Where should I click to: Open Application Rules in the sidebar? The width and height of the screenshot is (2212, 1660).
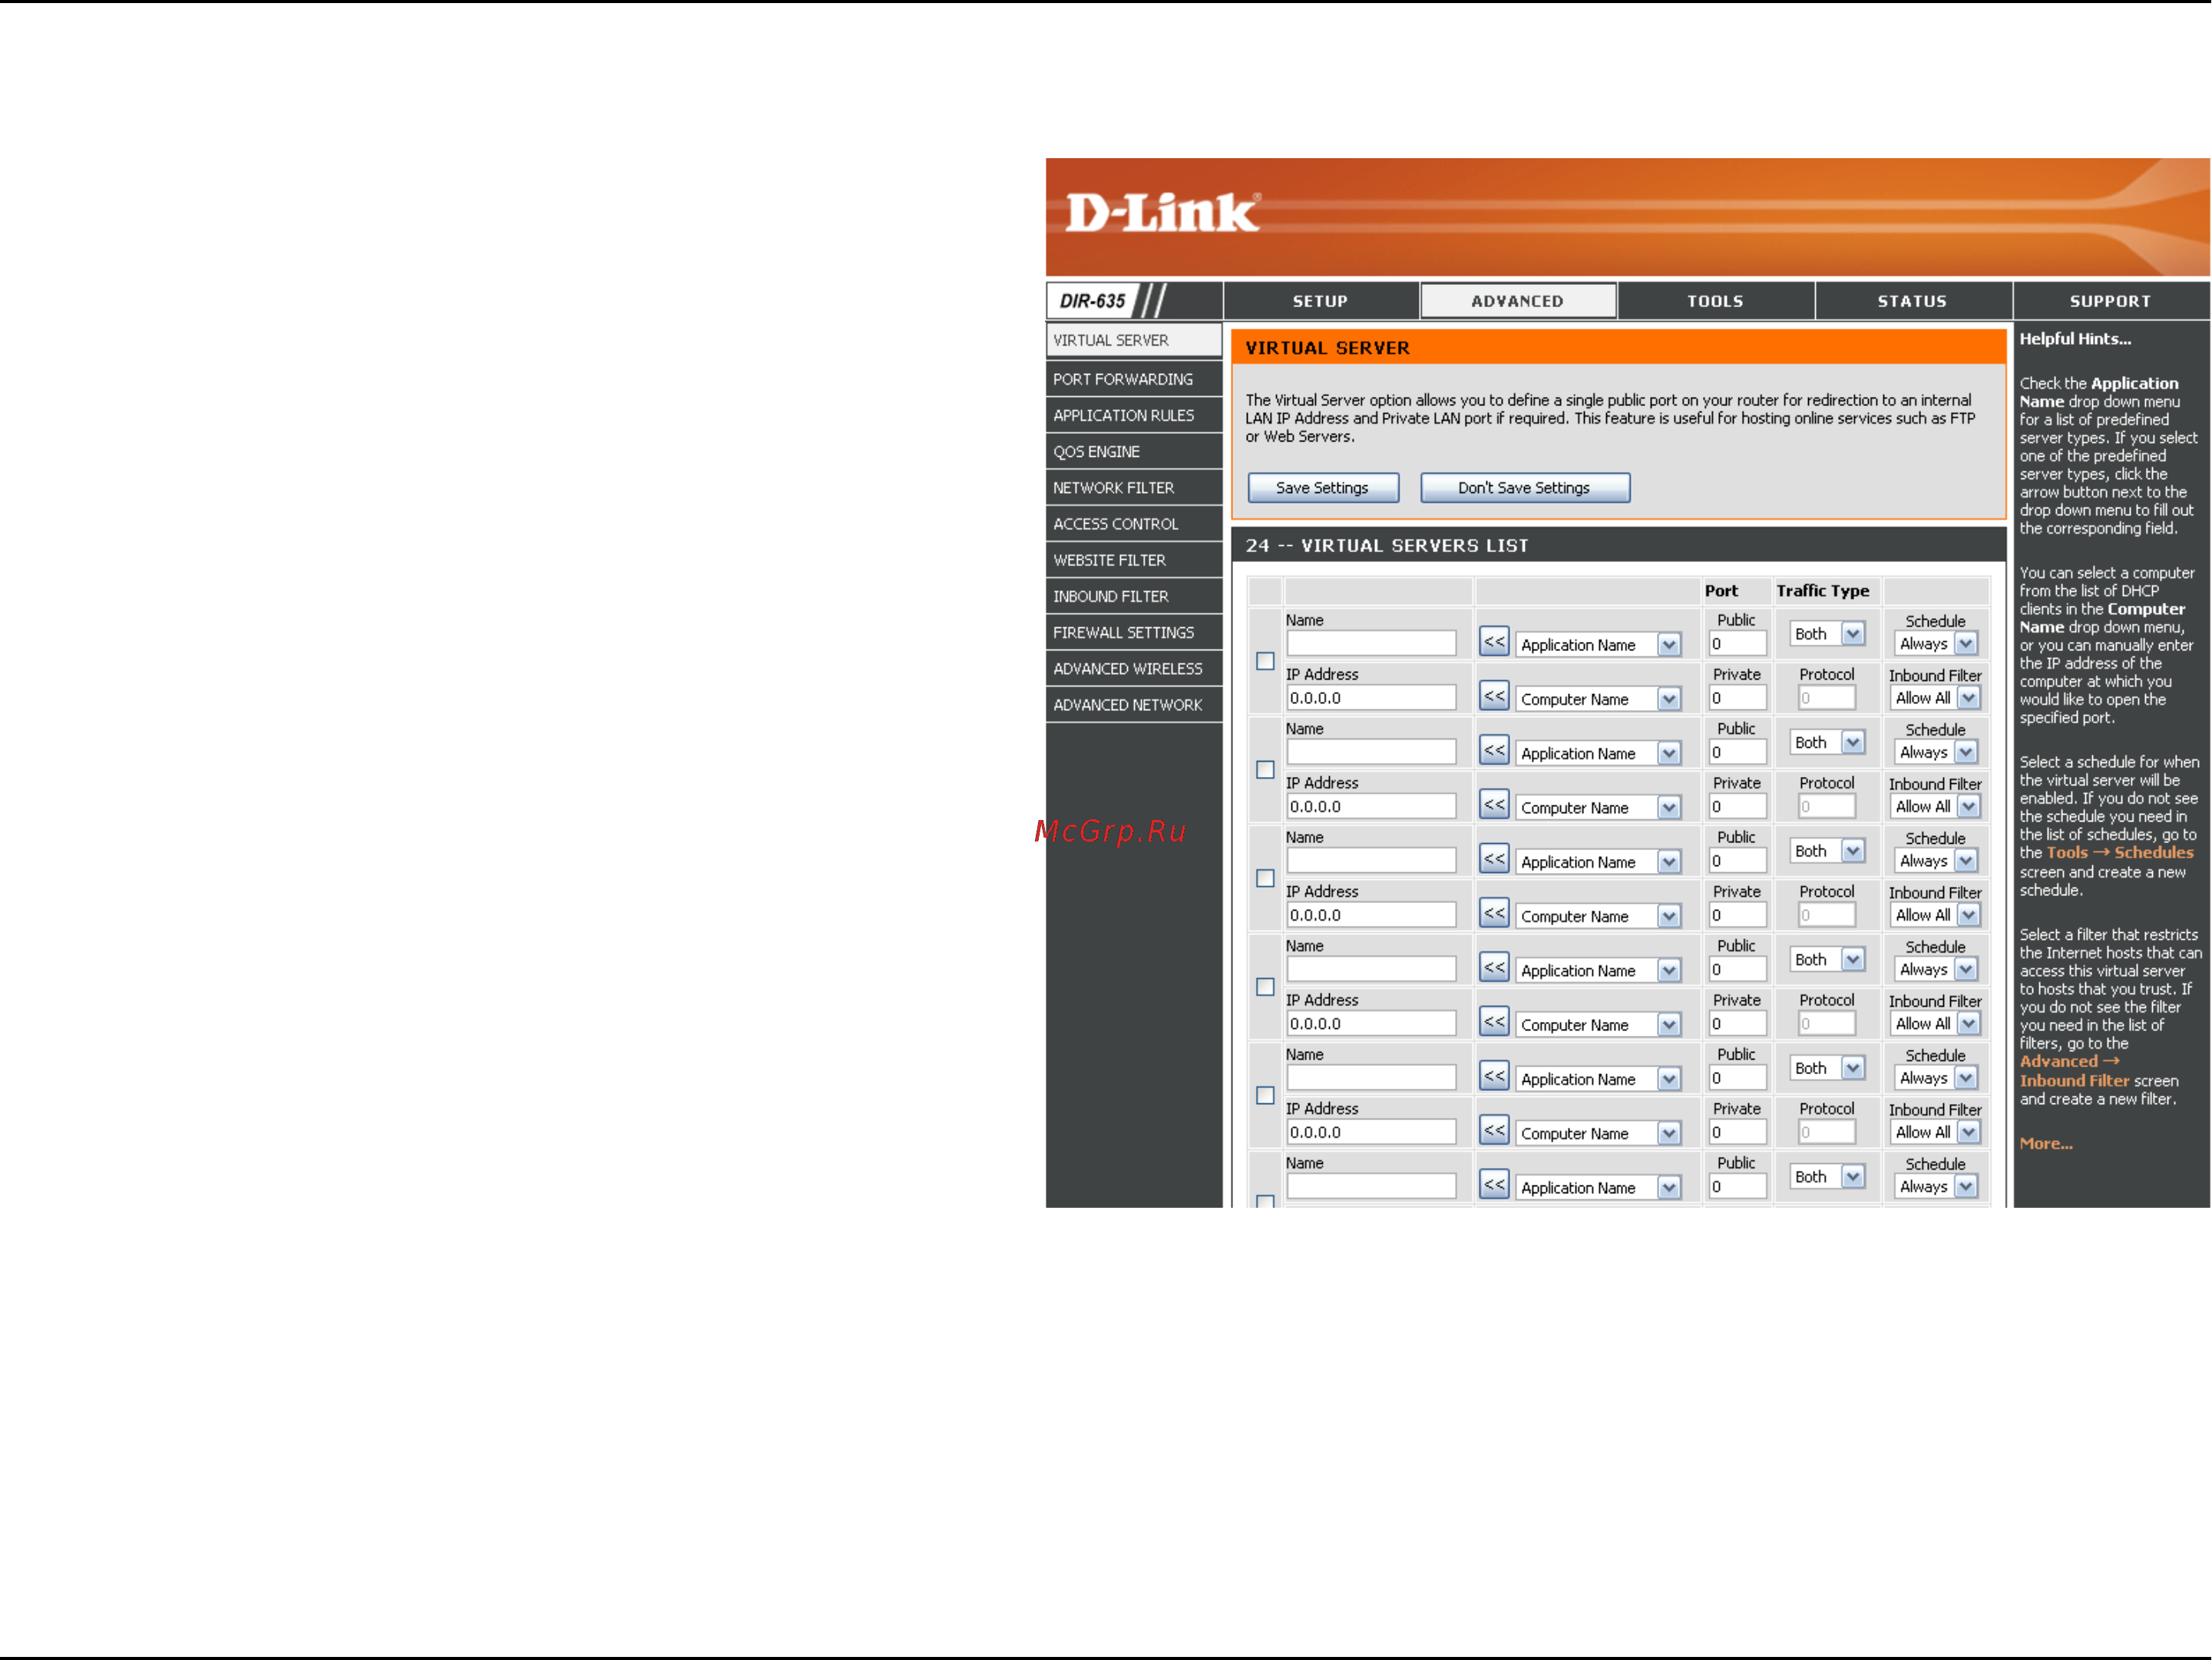point(1133,415)
